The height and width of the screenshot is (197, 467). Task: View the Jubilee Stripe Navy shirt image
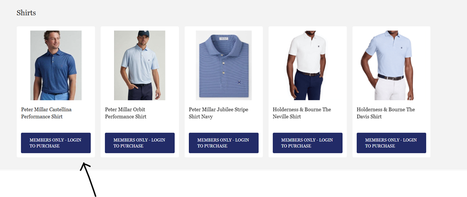224,65
